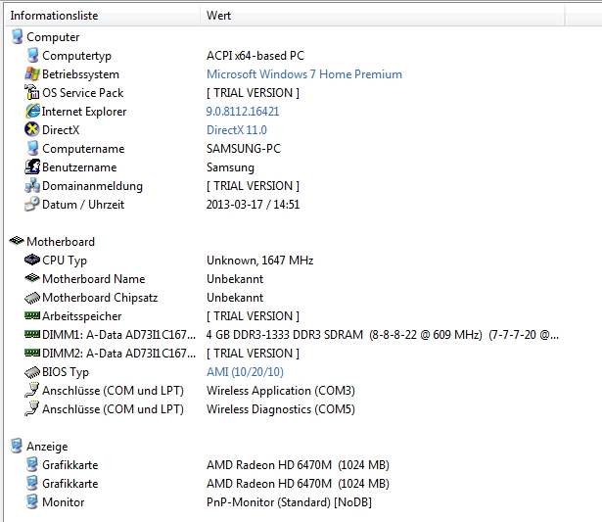This screenshot has height=522, width=602.
Task: Click the Informationsliste column header
Action: (x=54, y=16)
